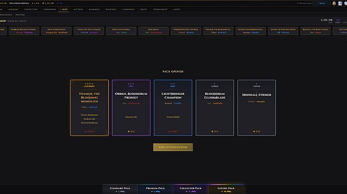The image size is (347, 194).
Task: Click the Orren, Blooddrum Prodigy epic card
Action: click(x=131, y=108)
